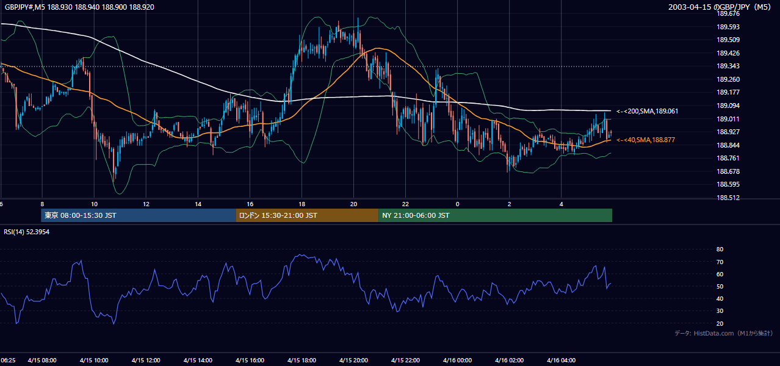780x366 pixels.
Task: Click the 4/15 20:00 date label
Action: pyautogui.click(x=353, y=361)
